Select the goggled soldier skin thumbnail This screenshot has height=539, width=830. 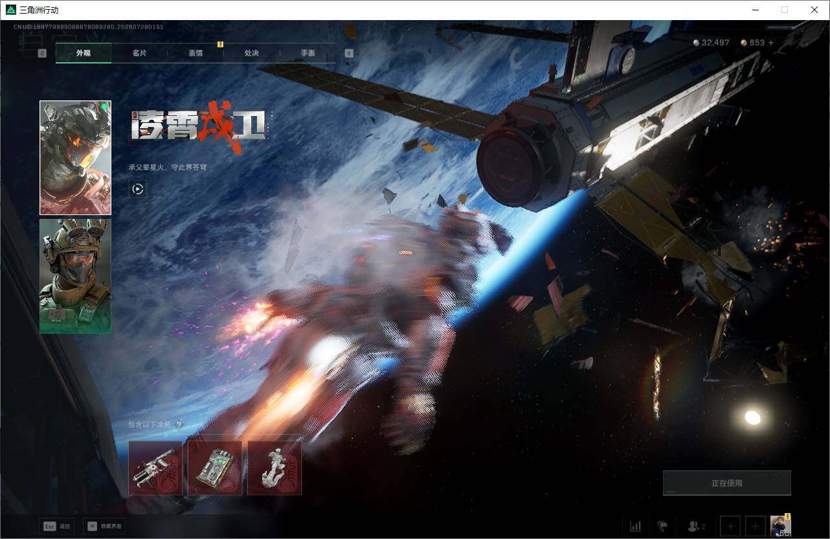(x=75, y=276)
